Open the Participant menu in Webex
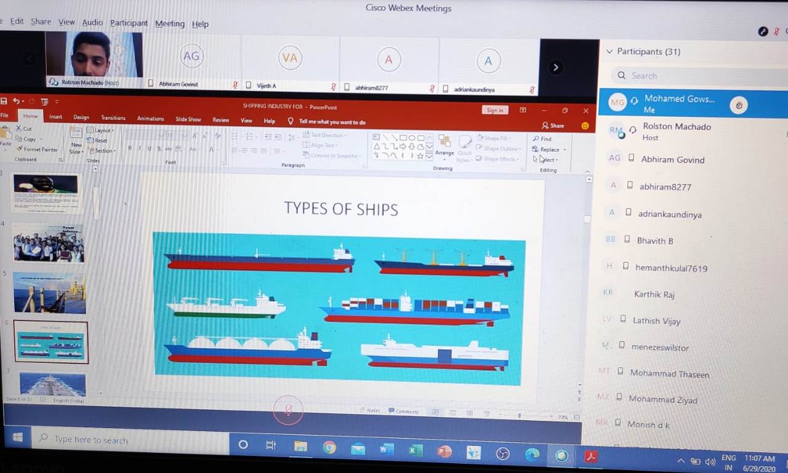This screenshot has width=788, height=473. pyautogui.click(x=129, y=23)
